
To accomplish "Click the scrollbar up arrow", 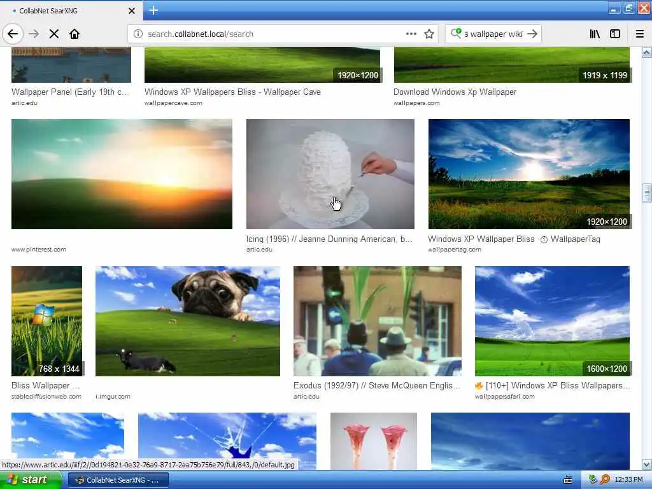I will coord(646,52).
